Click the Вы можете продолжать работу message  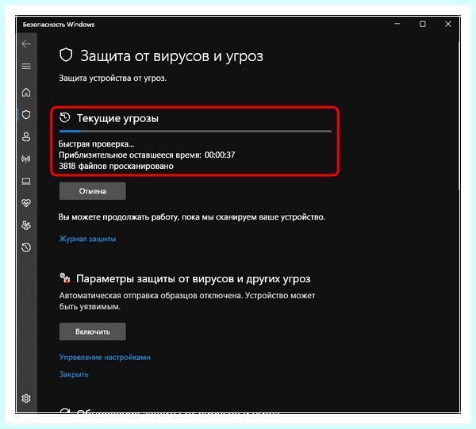(x=191, y=217)
